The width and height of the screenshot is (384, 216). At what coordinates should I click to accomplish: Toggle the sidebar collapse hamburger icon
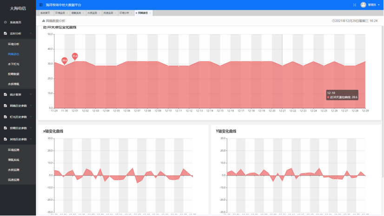[x=41, y=5]
